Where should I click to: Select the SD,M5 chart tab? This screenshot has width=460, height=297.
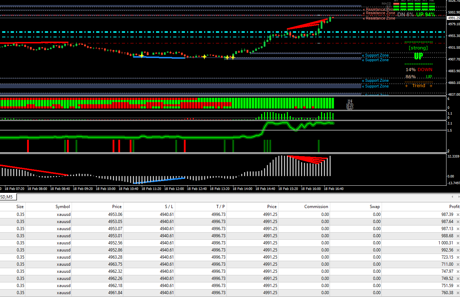8,197
